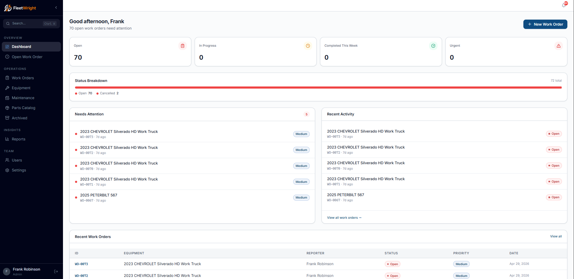
Task: Click the Reports bar chart icon
Action: pyautogui.click(x=7, y=139)
